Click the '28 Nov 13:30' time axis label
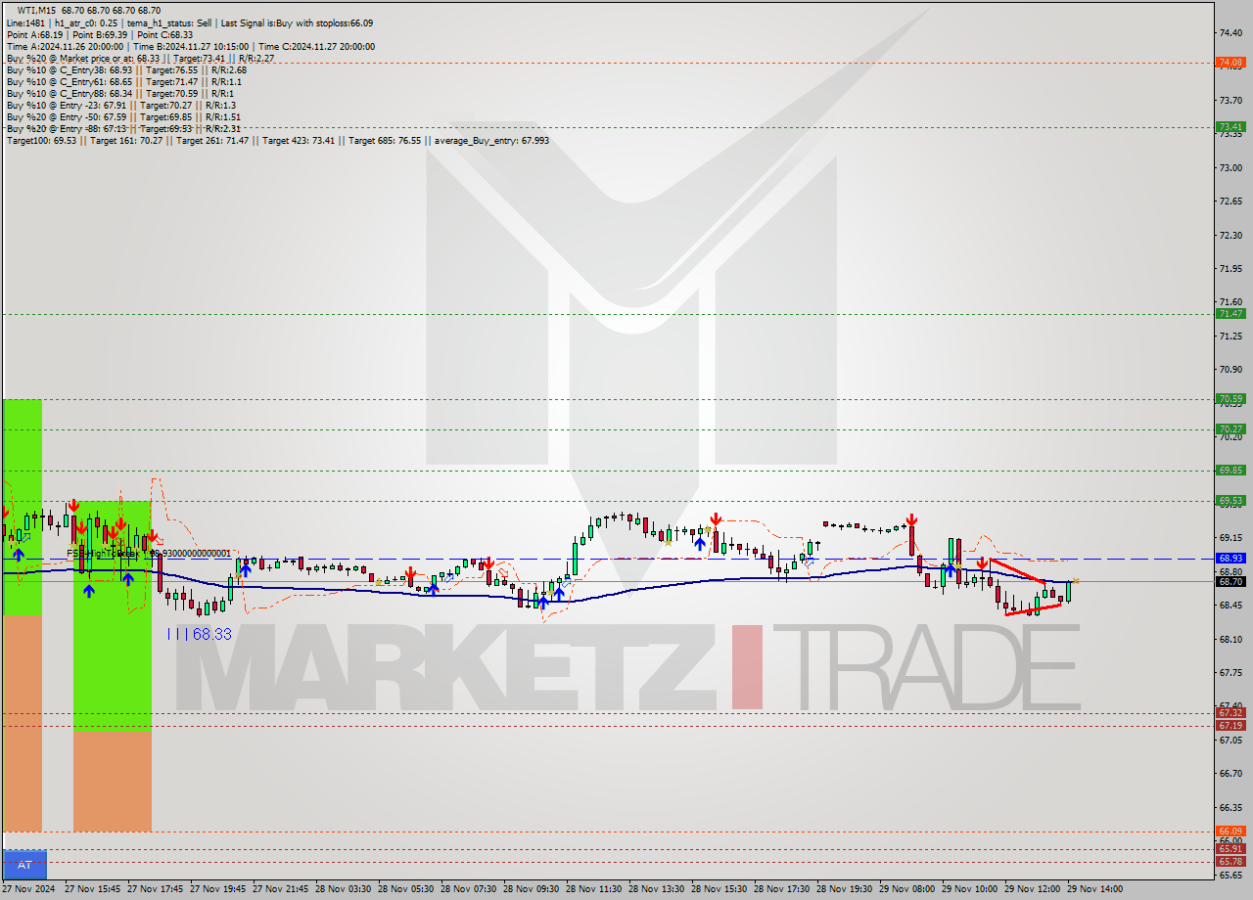Viewport: 1253px width, 900px height. point(657,889)
